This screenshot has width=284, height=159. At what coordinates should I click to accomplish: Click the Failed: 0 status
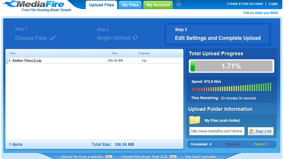(261, 144)
